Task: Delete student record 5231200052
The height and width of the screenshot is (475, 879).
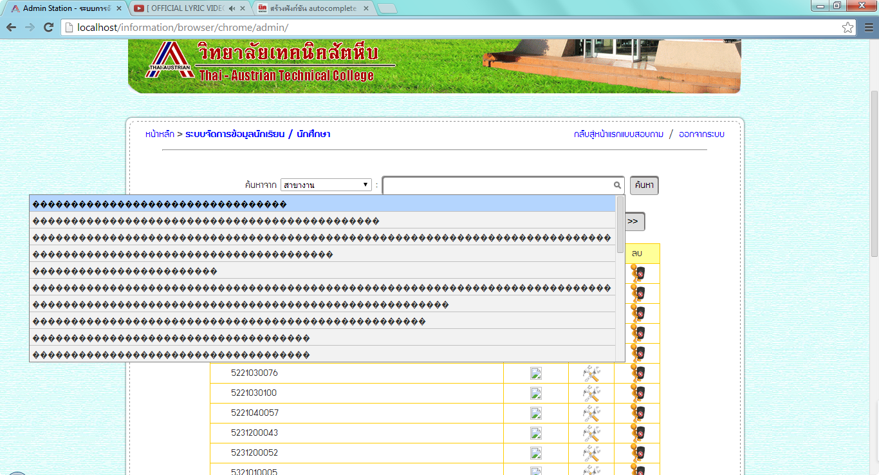Action: click(x=638, y=453)
